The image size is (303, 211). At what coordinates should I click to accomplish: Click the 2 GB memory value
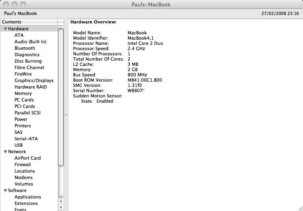point(133,70)
